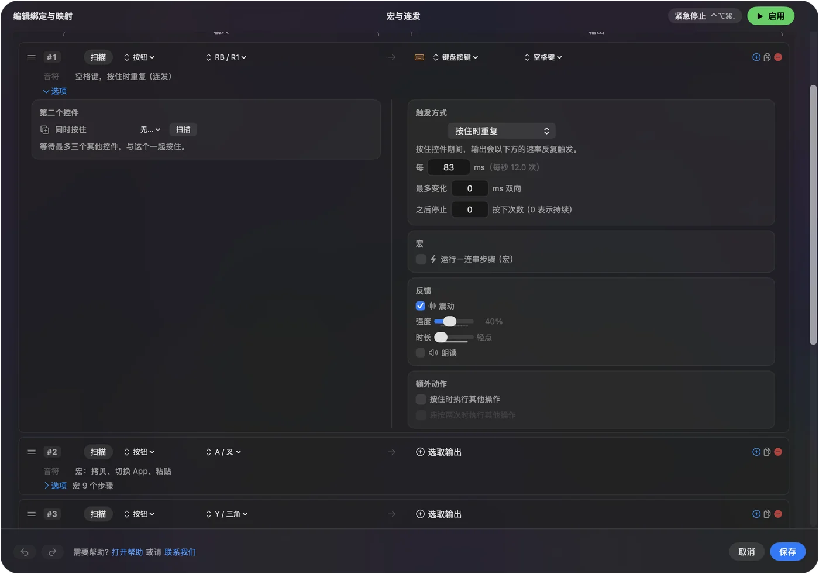819x574 pixels.
Task: Uncheck the 震动 vibration checkbox
Action: [421, 306]
